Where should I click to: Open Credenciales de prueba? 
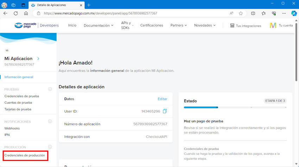[x=21, y=96]
